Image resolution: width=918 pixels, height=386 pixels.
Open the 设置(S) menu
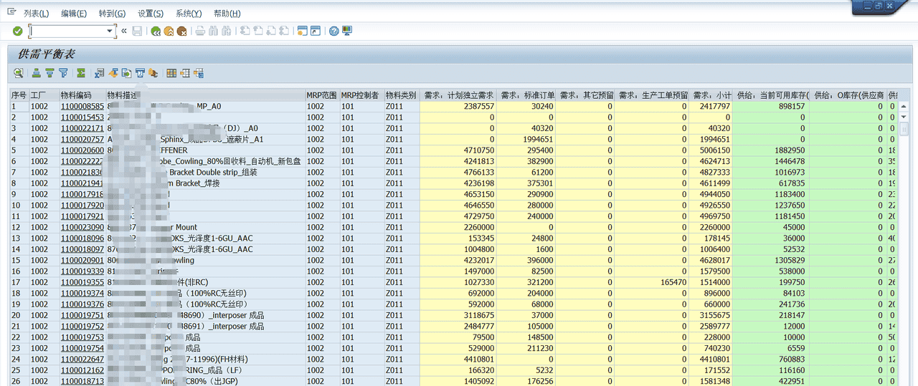click(150, 14)
